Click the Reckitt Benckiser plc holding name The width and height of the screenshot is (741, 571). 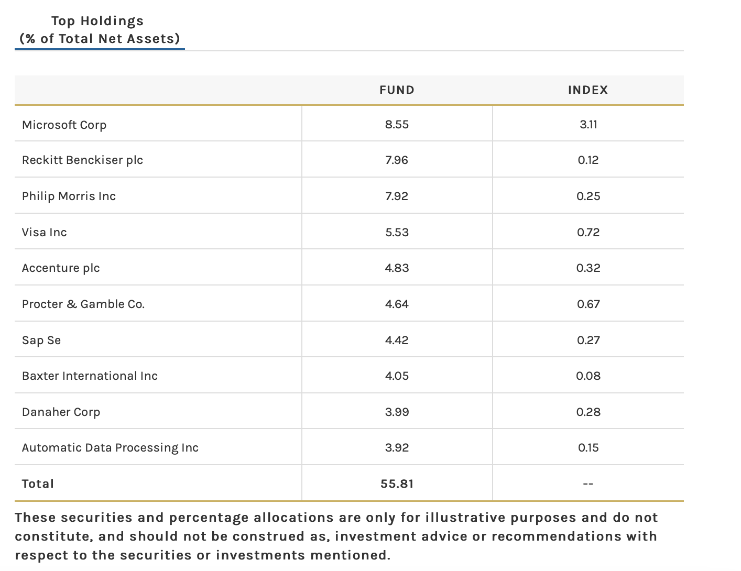pyautogui.click(x=82, y=160)
